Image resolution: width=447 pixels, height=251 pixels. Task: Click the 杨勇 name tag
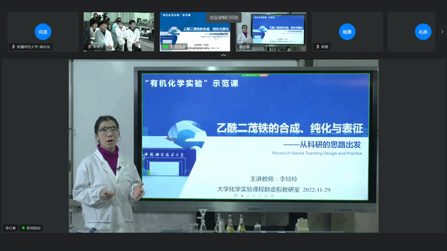pyautogui.click(x=322, y=47)
